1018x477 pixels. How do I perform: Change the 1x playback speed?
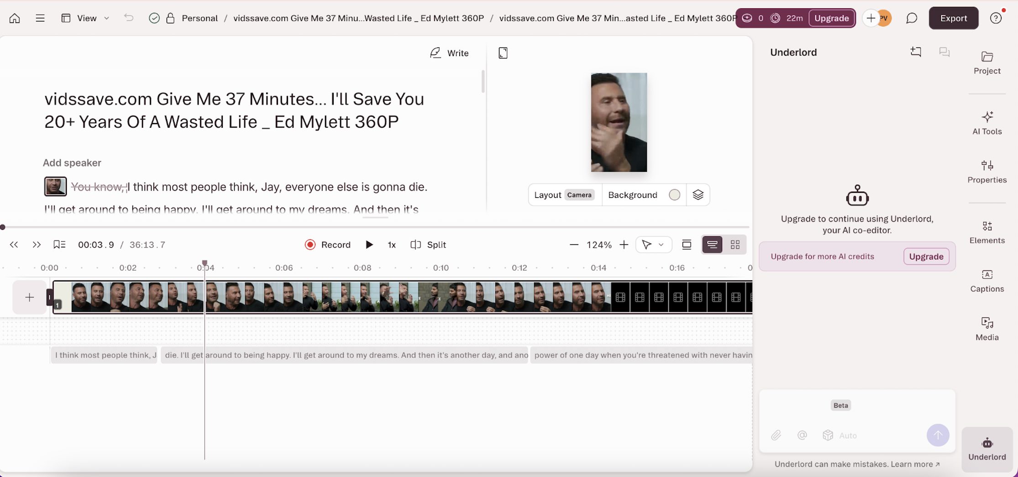click(x=392, y=245)
